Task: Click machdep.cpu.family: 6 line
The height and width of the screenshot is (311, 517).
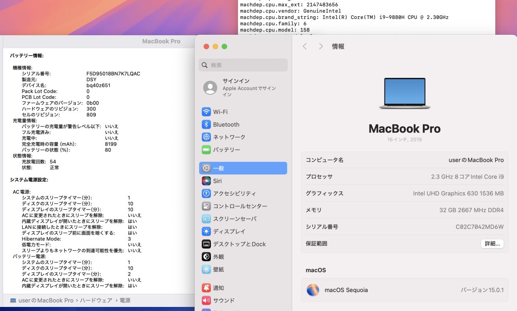Action: 273,24
